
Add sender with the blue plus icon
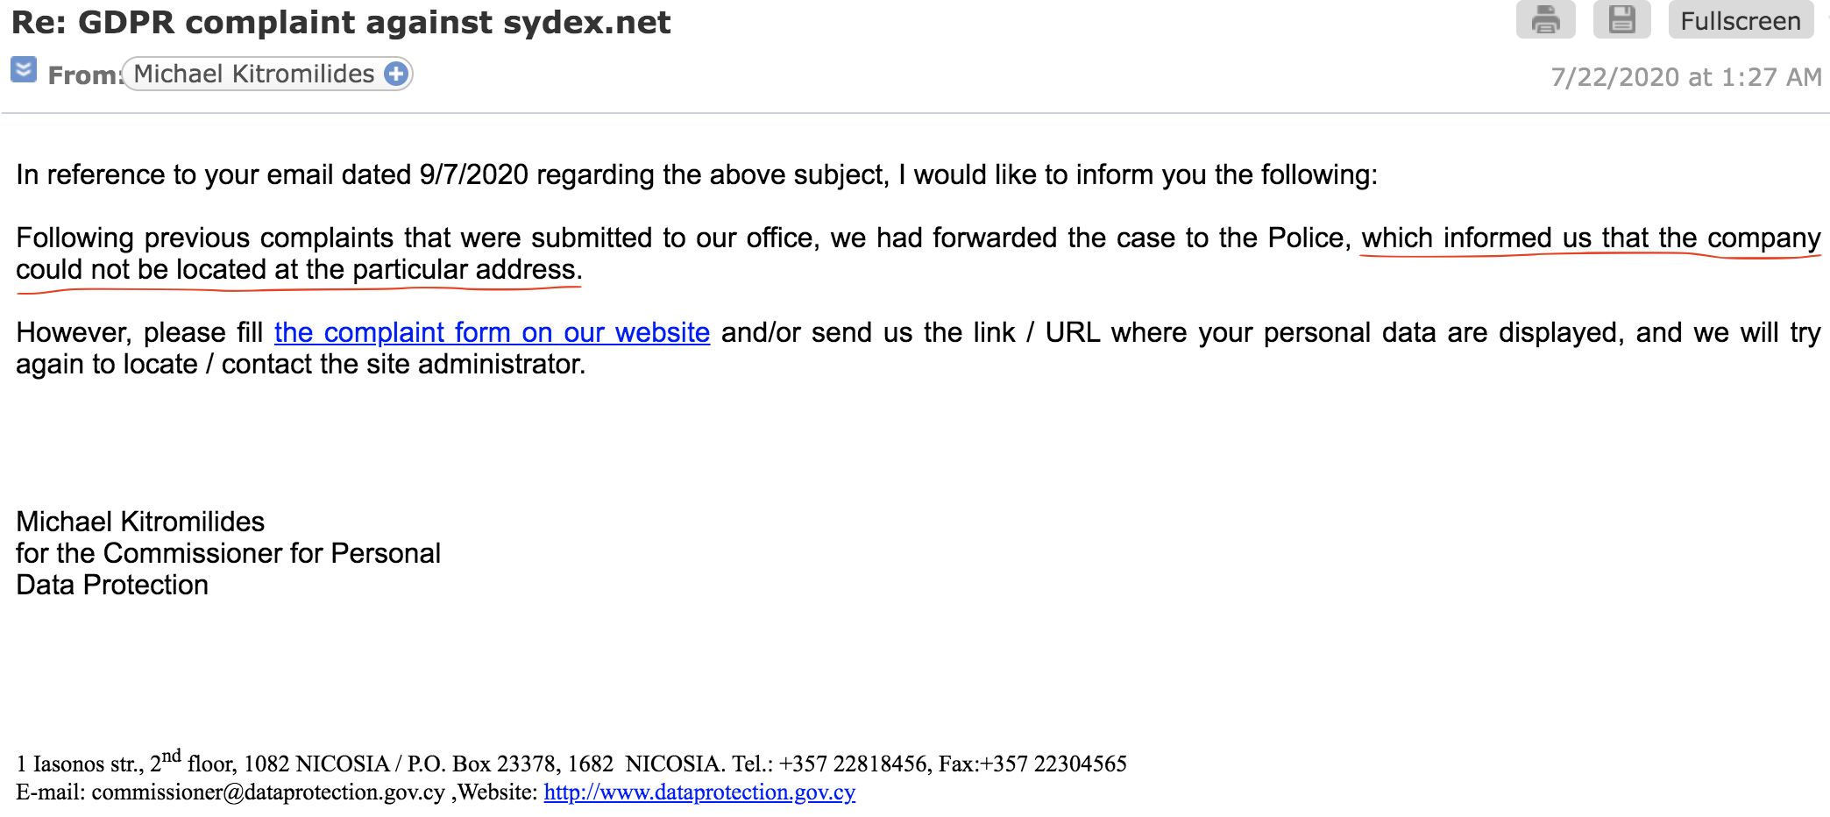click(x=396, y=74)
